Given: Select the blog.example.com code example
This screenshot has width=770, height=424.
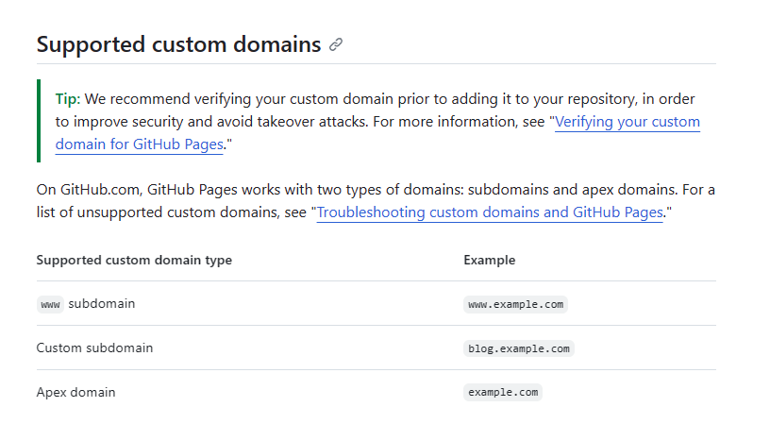Looking at the screenshot, I should pos(519,348).
